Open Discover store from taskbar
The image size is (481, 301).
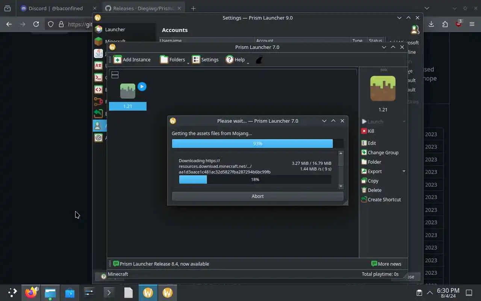(70, 292)
